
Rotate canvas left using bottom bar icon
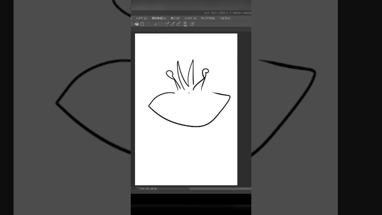tap(143, 189)
